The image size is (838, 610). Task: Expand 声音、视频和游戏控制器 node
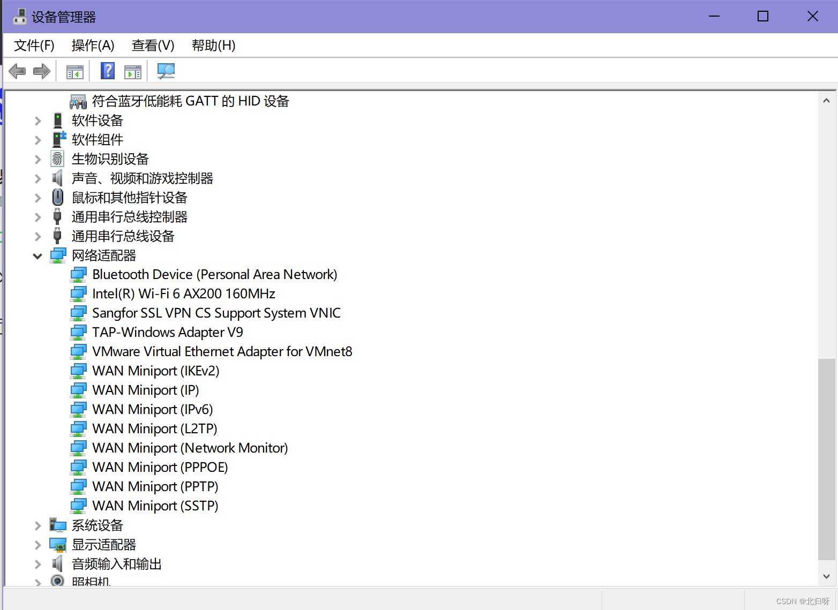[x=38, y=179]
